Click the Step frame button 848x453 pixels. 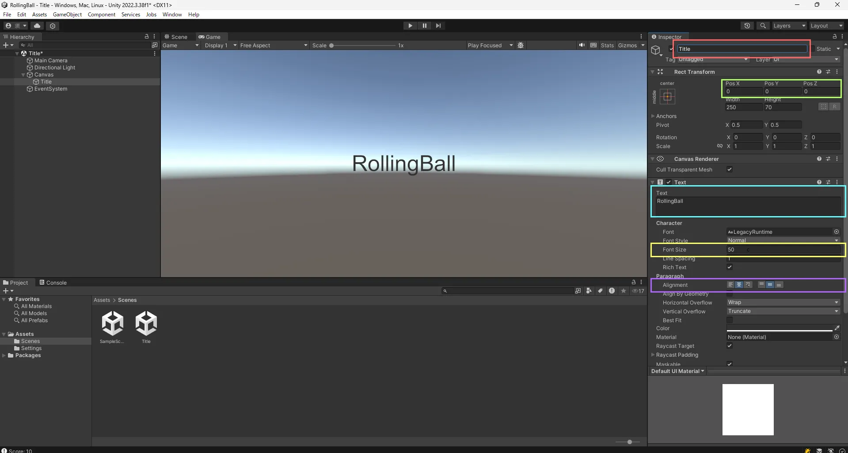[x=438, y=26]
